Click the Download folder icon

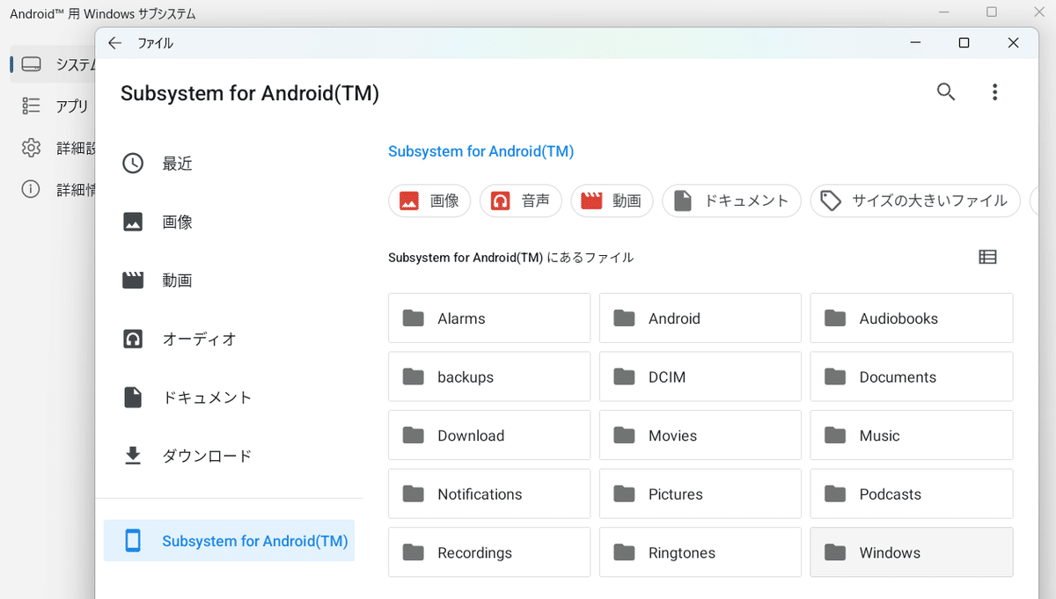click(413, 435)
